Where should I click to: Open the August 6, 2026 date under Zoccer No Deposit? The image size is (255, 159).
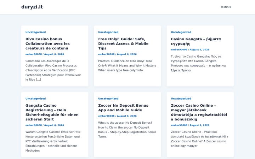[127, 116]
